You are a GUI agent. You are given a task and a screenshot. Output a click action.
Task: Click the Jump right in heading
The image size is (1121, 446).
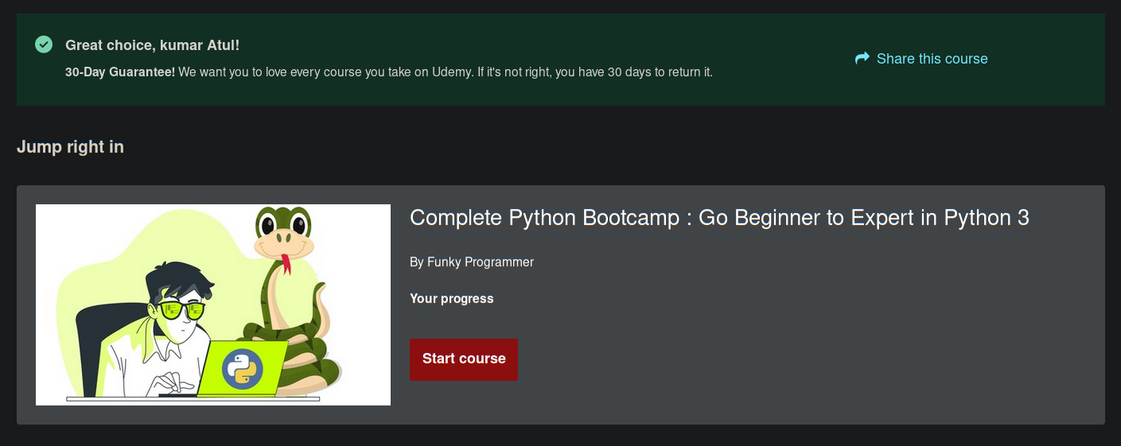[x=70, y=147]
